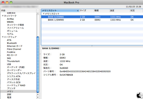The height and width of the screenshot is (99, 143).
Task: Select the BANK 0/DIMM0 row
Action: pyautogui.click(x=92, y=17)
